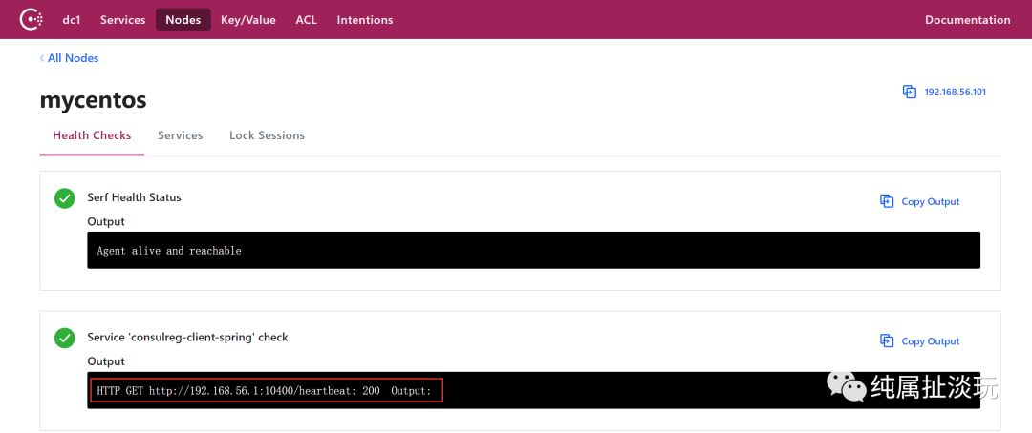Switch to the Services tab
This screenshot has height=433, width=1032.
[x=181, y=135]
